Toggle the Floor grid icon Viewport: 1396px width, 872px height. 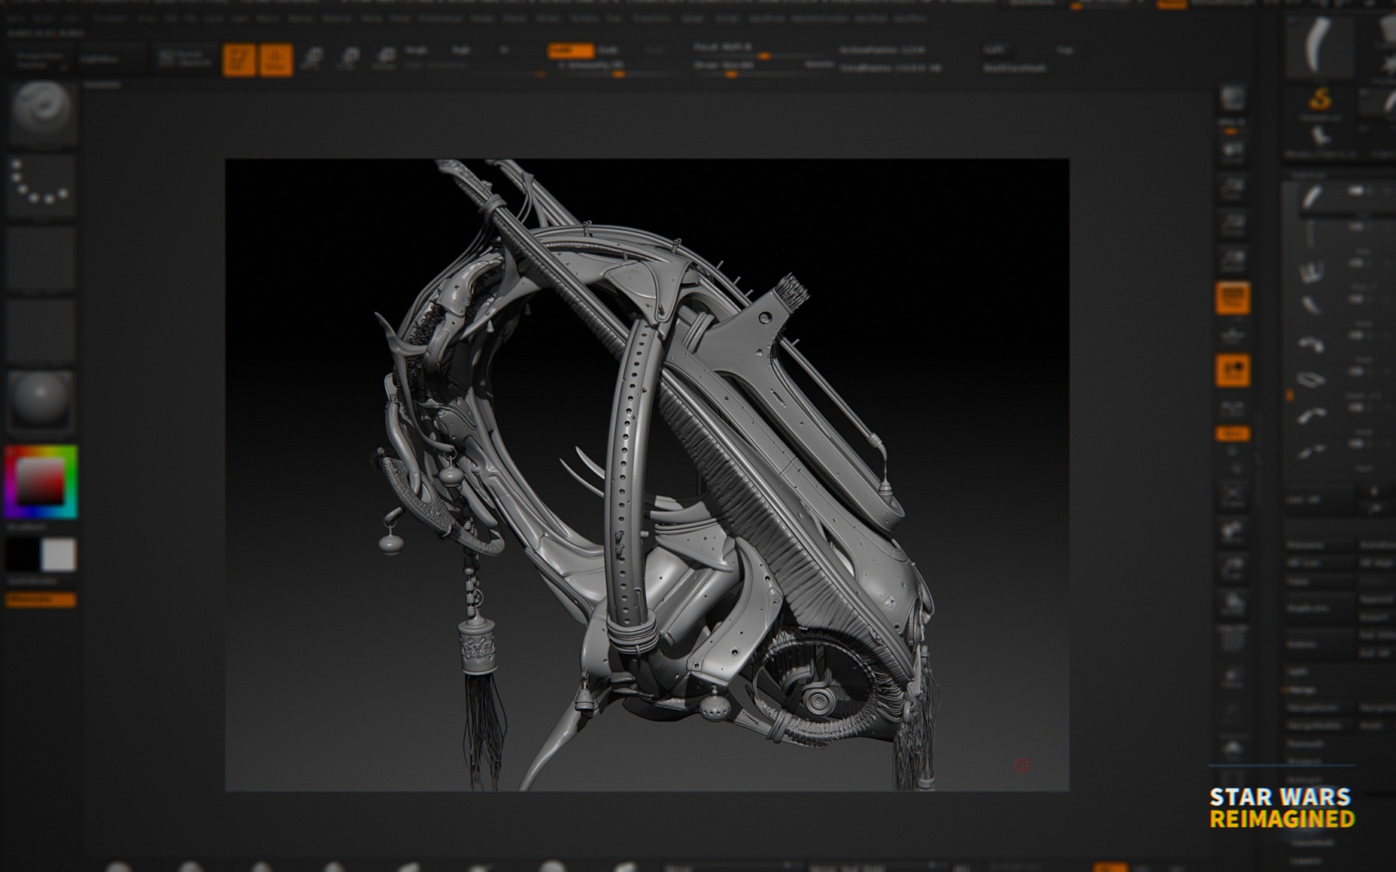(1232, 335)
